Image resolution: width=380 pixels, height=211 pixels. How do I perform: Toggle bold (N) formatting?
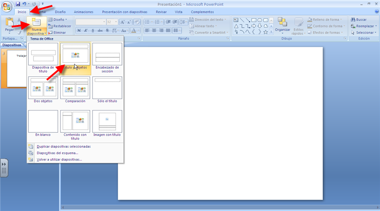tap(79, 30)
